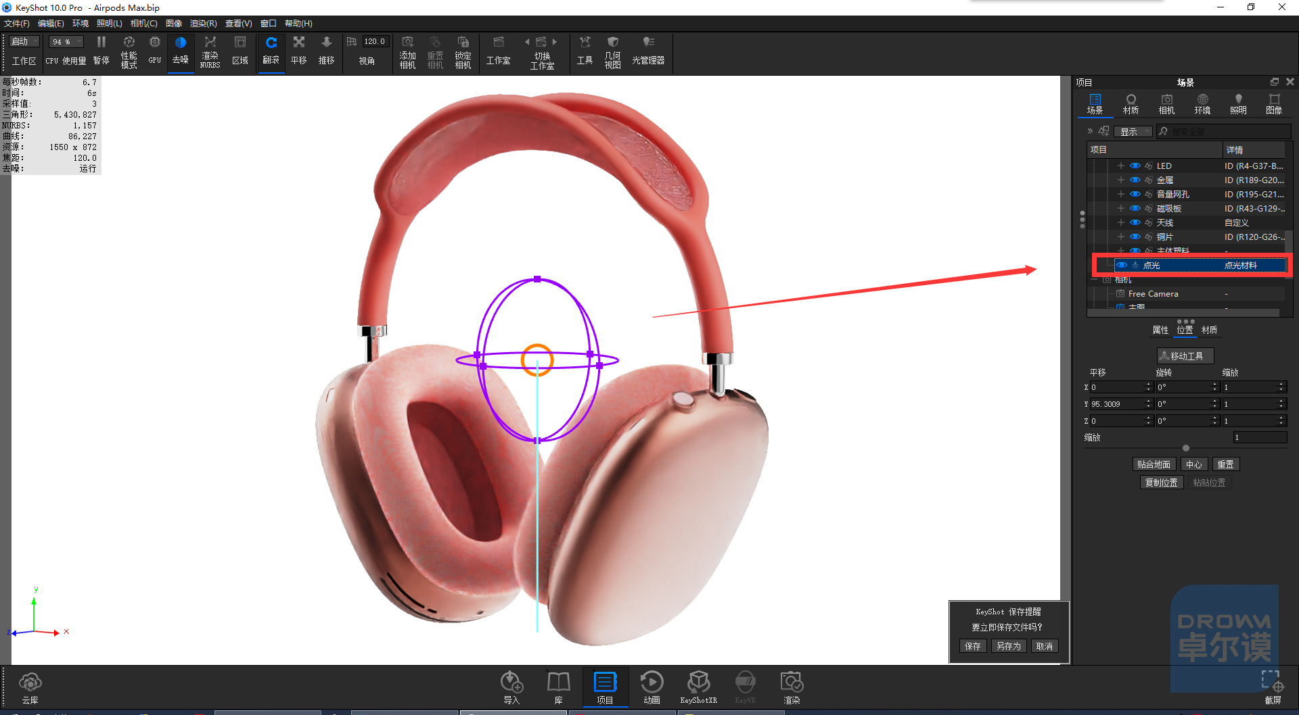The width and height of the screenshot is (1299, 715).
Task: Switch to the 材质 project tab
Action: pos(1131,104)
